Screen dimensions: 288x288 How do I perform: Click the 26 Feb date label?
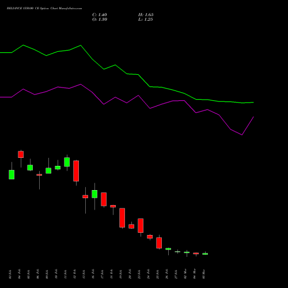point(167,274)
